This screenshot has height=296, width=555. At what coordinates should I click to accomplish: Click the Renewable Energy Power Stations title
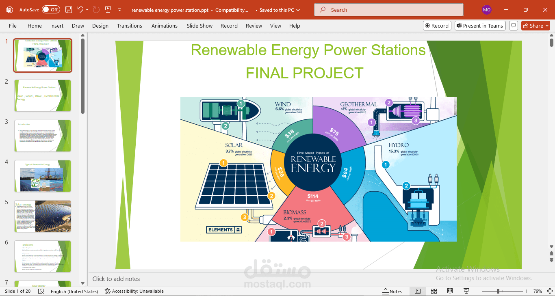(x=308, y=50)
